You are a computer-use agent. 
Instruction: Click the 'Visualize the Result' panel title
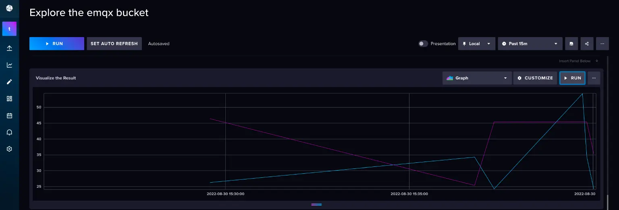pos(56,78)
